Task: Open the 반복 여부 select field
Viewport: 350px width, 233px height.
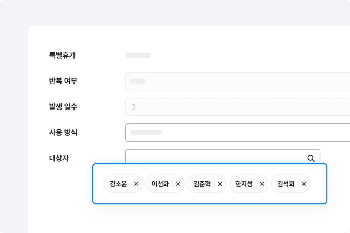Action: coord(238,81)
